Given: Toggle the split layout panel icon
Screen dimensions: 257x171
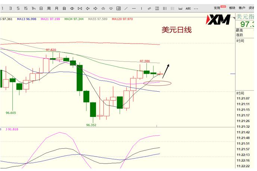Looking at the screenshot, I should [118, 8].
